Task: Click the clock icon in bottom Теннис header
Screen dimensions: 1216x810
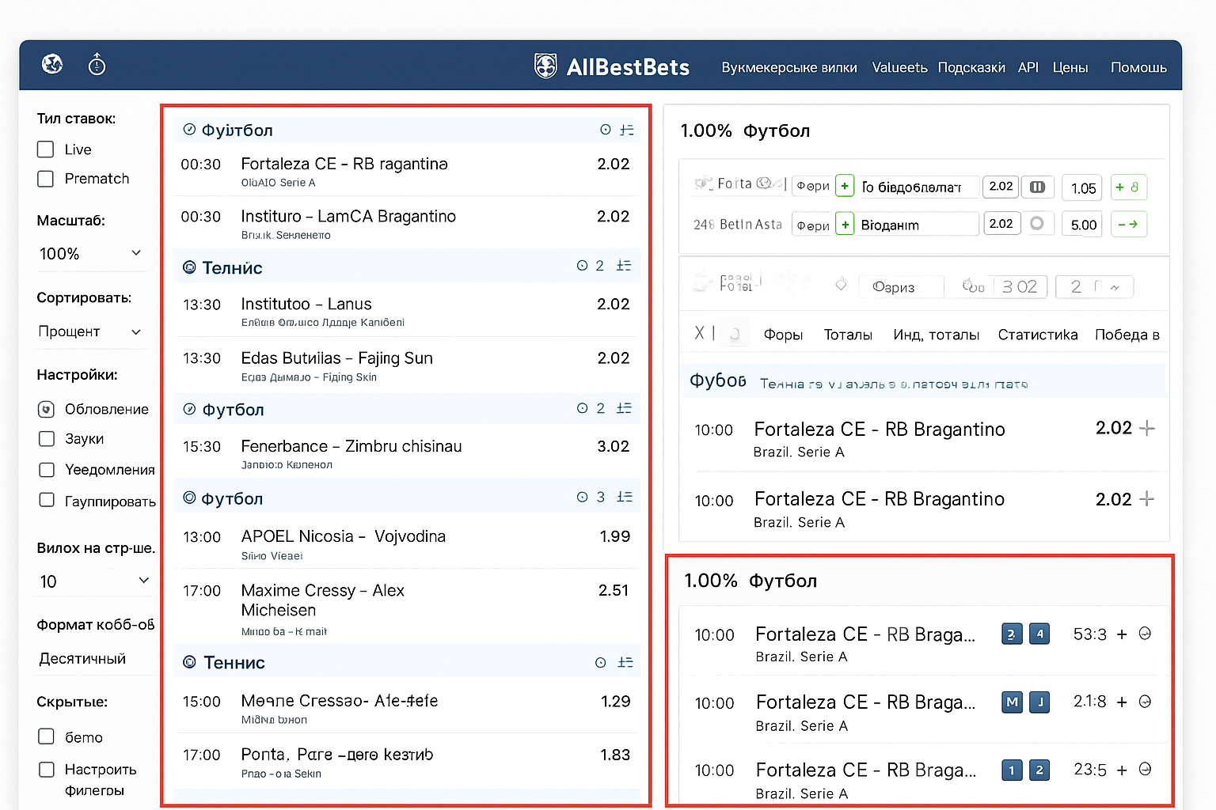Action: point(601,663)
